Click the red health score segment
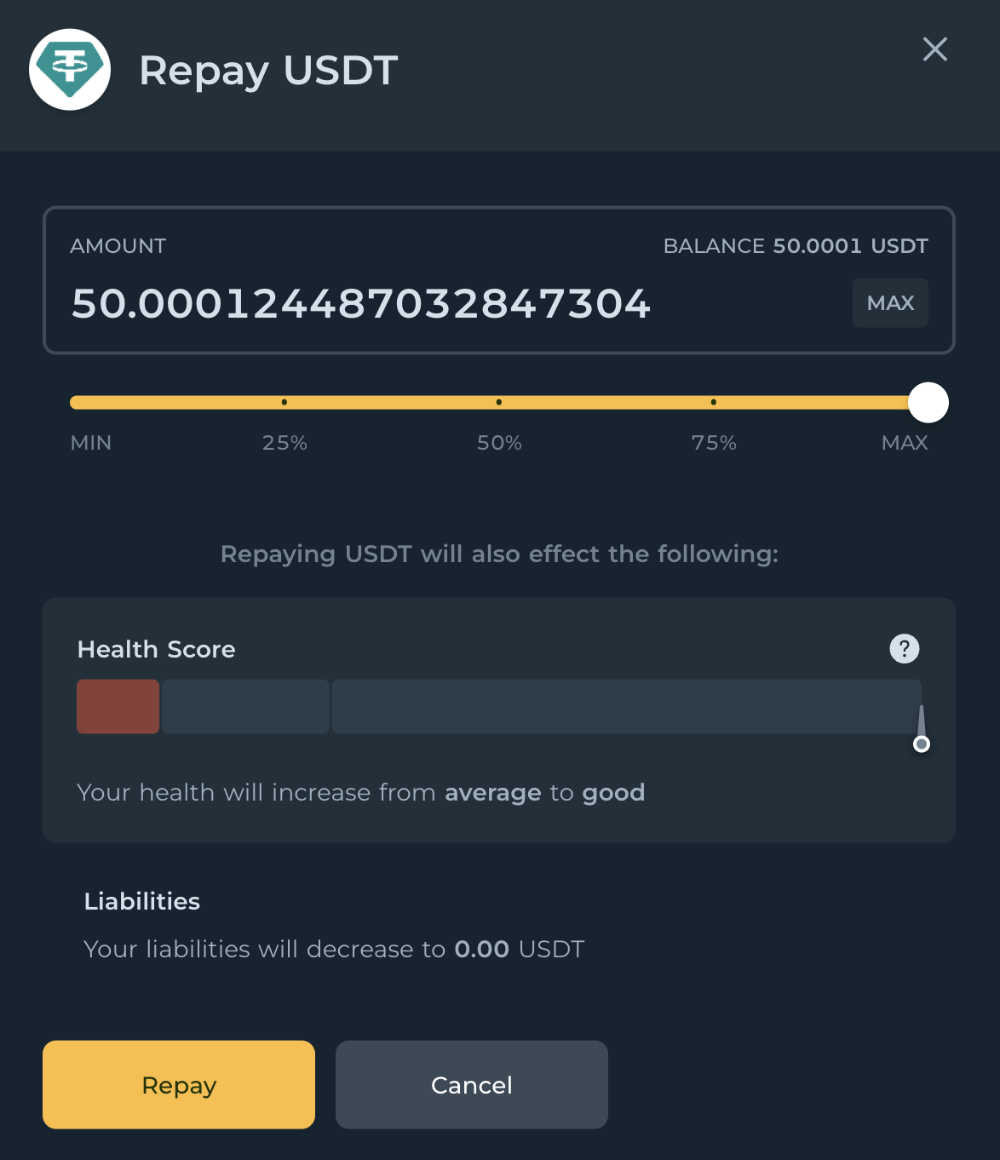This screenshot has height=1160, width=1000. [x=118, y=706]
